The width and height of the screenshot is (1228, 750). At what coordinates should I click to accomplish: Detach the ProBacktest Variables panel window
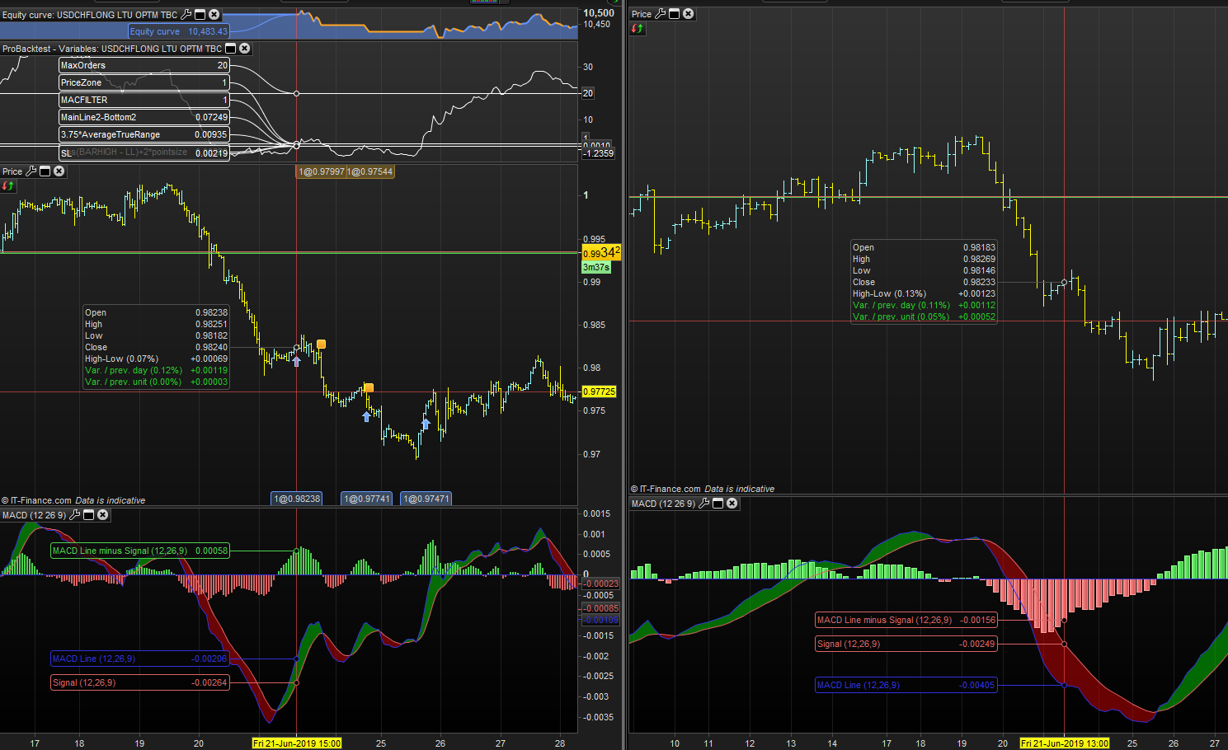tap(231, 49)
